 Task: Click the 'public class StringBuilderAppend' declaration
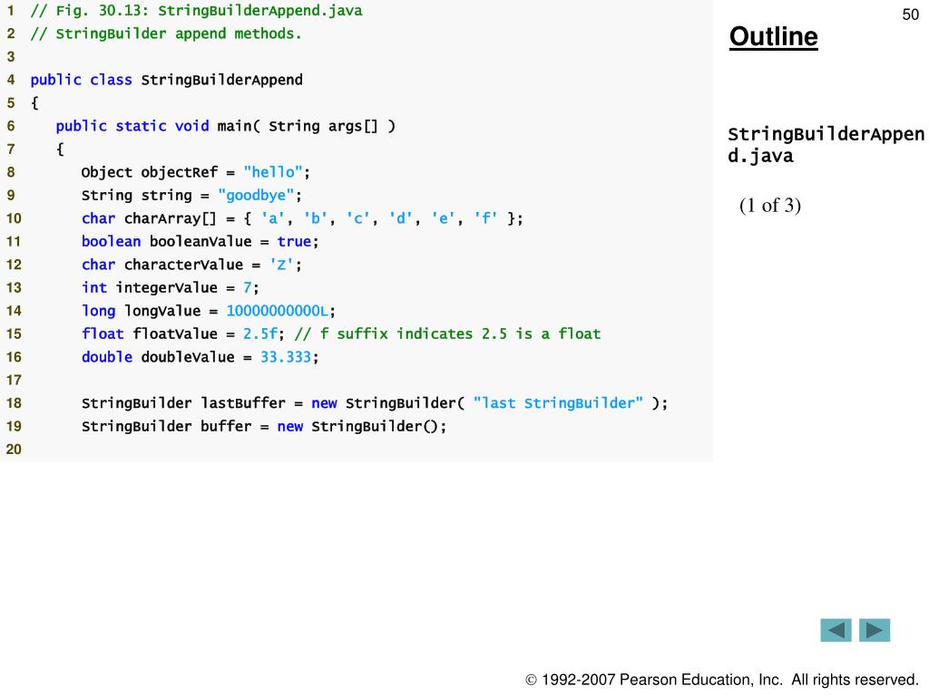[x=167, y=80]
